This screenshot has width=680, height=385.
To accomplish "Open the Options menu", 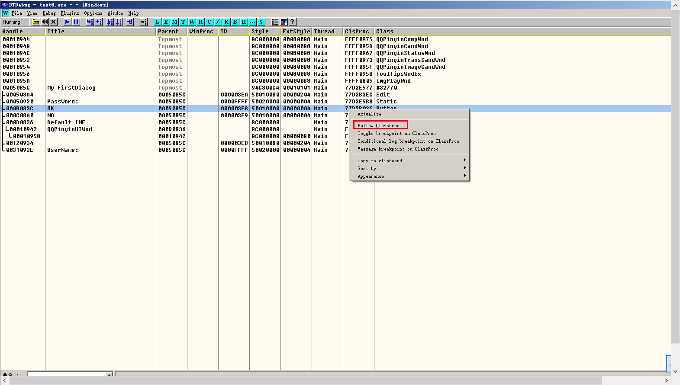I will point(93,13).
